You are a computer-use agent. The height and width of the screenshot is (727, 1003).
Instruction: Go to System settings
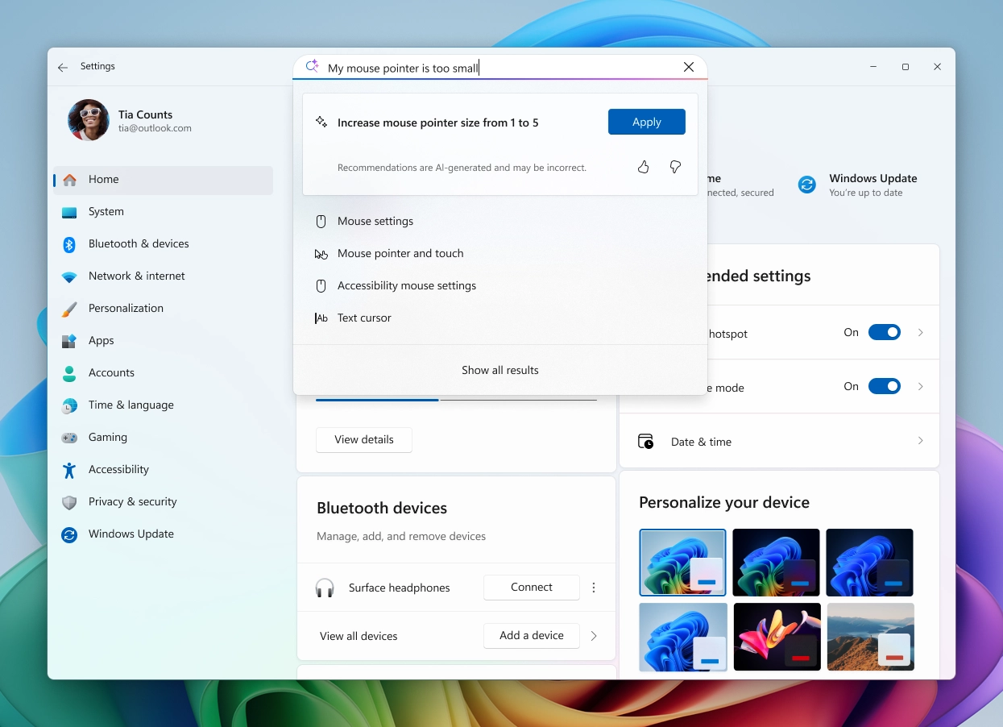tap(163, 212)
